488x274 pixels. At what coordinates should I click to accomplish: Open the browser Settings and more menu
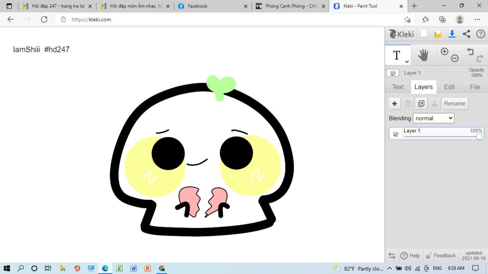pyautogui.click(x=477, y=19)
